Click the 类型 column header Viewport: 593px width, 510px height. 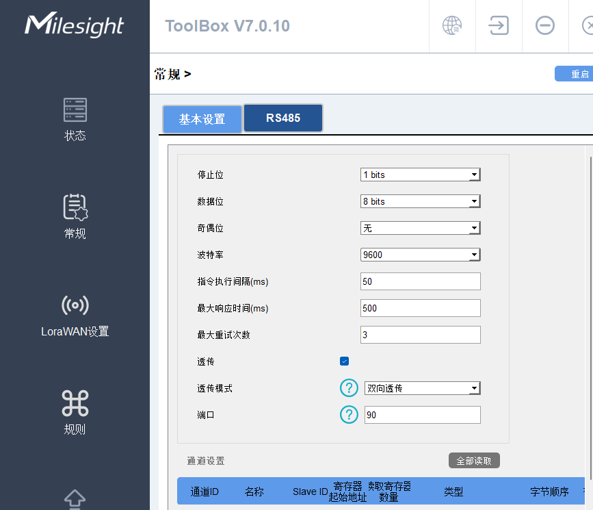(x=453, y=492)
